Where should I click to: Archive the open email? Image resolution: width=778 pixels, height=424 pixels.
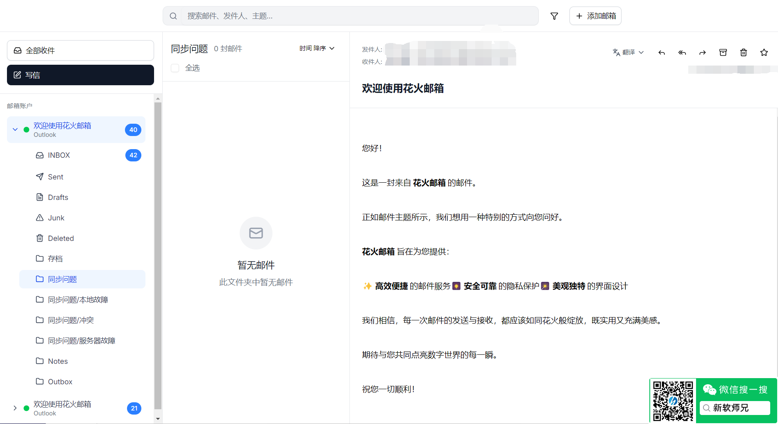tap(723, 52)
